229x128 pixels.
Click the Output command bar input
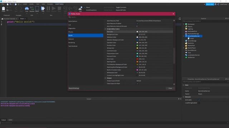[x=114, y=123]
